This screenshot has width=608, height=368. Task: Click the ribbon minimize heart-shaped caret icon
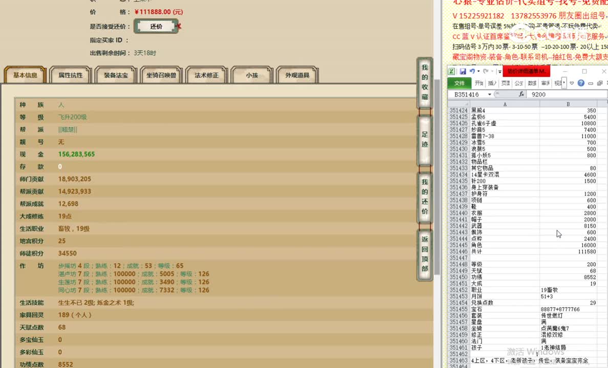coord(572,83)
